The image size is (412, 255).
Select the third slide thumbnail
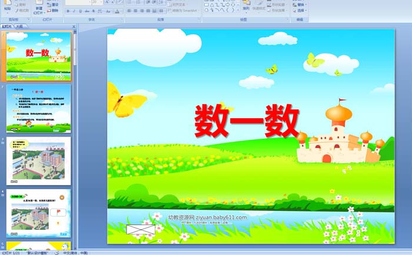click(x=38, y=161)
